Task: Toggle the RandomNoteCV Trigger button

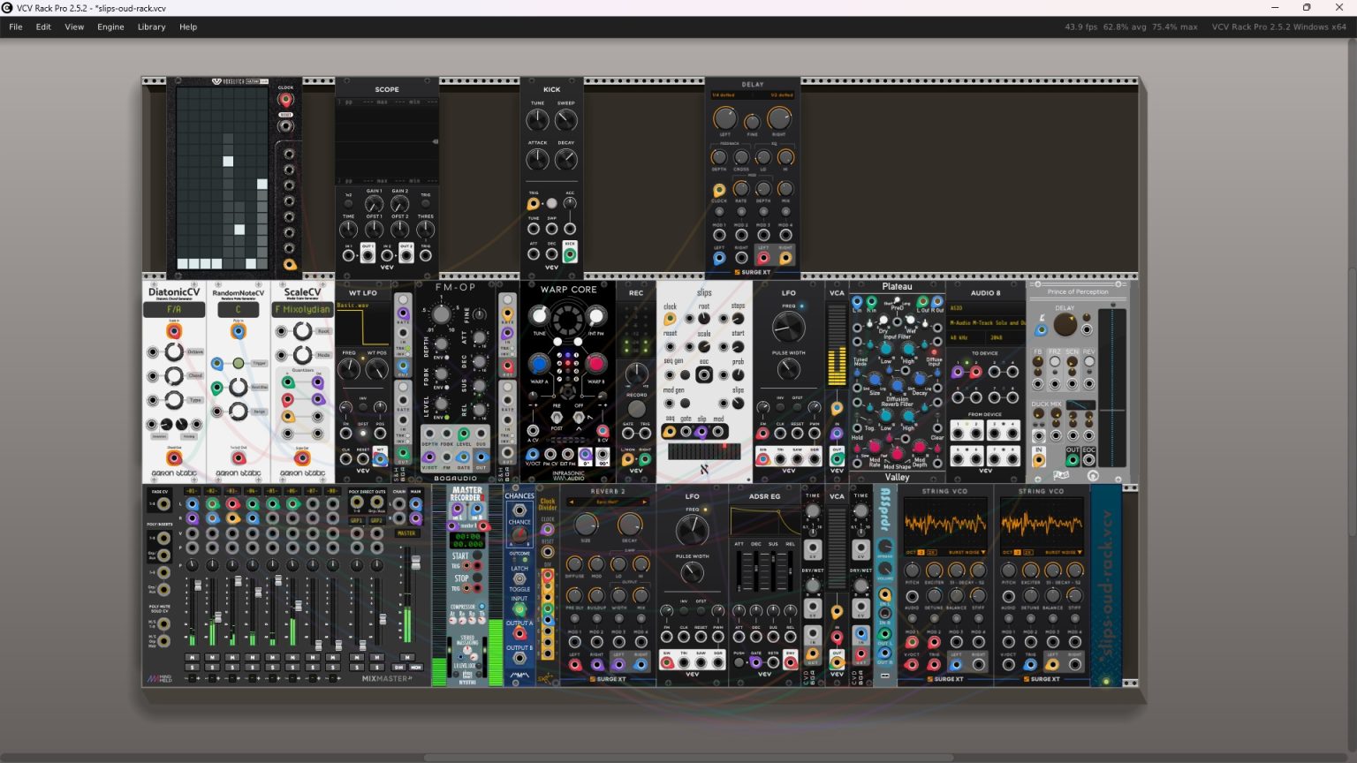Action: tap(239, 364)
